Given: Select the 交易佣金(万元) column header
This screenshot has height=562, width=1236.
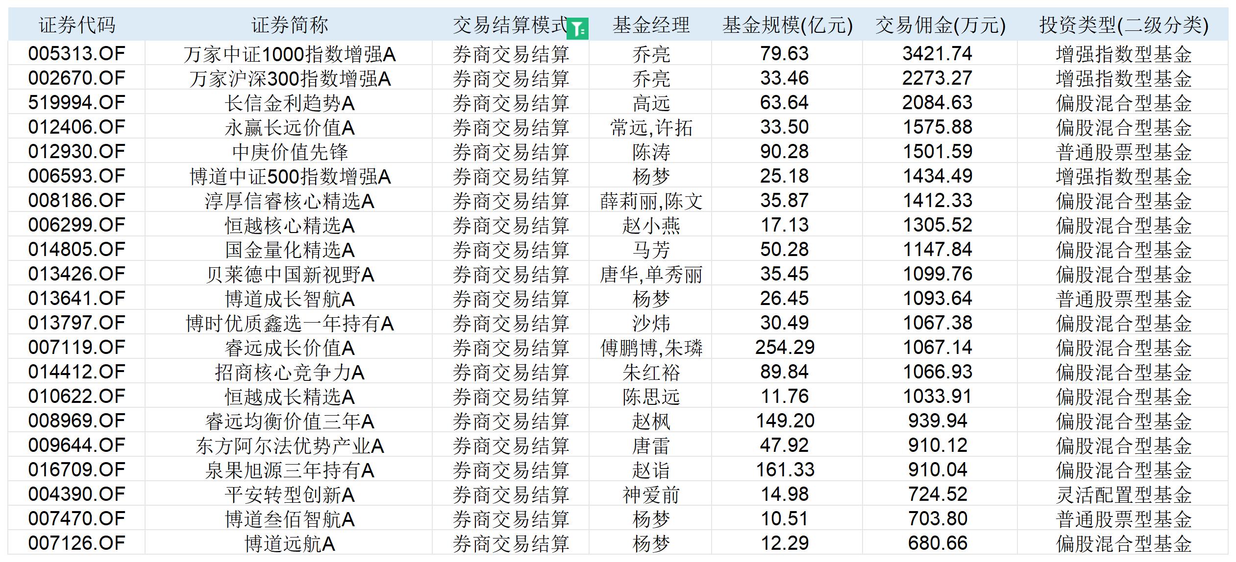Looking at the screenshot, I should tap(940, 25).
